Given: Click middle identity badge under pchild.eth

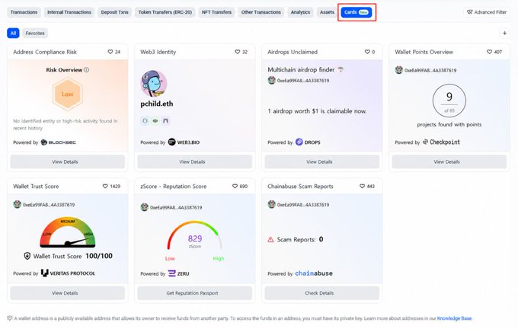Looking at the screenshot, I should click(x=155, y=121).
